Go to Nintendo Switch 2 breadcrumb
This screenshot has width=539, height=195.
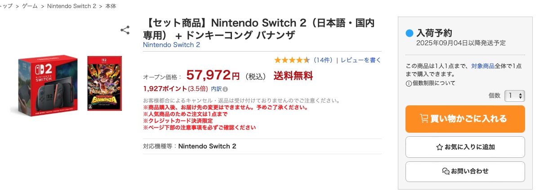pyautogui.click(x=71, y=7)
